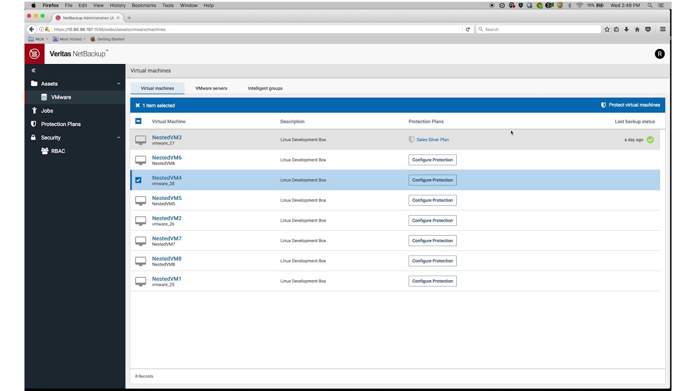
Task: Open the Tools menu in menu bar
Action: click(168, 5)
